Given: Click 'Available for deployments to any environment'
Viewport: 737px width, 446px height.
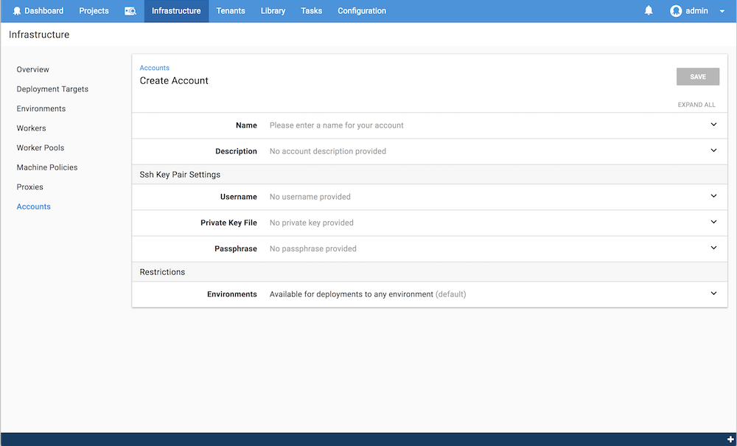Looking at the screenshot, I should pos(352,294).
